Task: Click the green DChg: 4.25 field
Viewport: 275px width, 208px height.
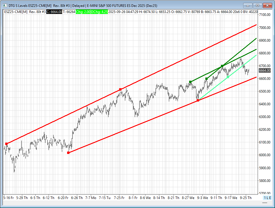Action: coord(99,12)
